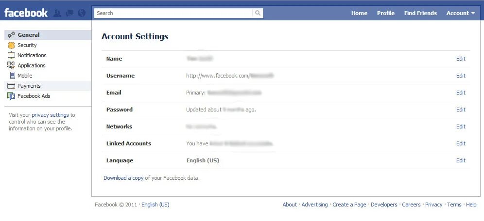Image resolution: width=484 pixels, height=221 pixels.
Task: Edit the Networks setting
Action: coord(461,126)
